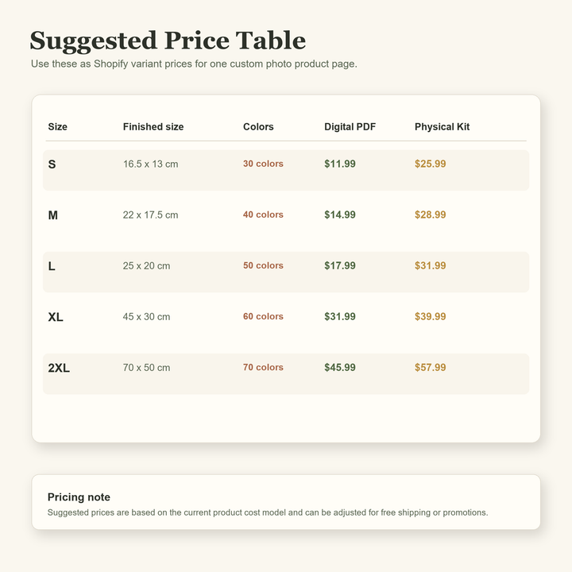Image resolution: width=572 pixels, height=572 pixels.
Task: Select the $28.99 Physical Kit price
Action: [430, 214]
